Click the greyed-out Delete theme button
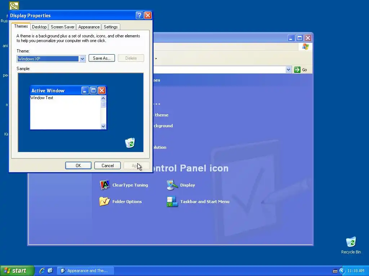Image resolution: width=369 pixels, height=276 pixels. [x=131, y=58]
